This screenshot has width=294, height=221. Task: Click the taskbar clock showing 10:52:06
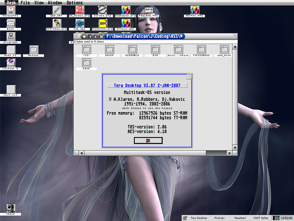[x=287, y=218]
